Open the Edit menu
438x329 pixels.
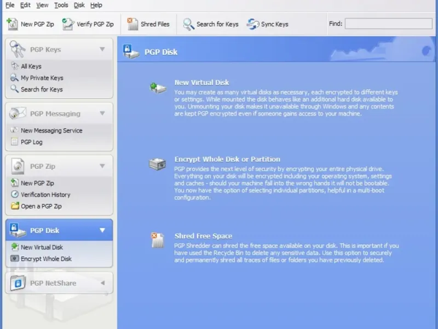pyautogui.click(x=25, y=5)
